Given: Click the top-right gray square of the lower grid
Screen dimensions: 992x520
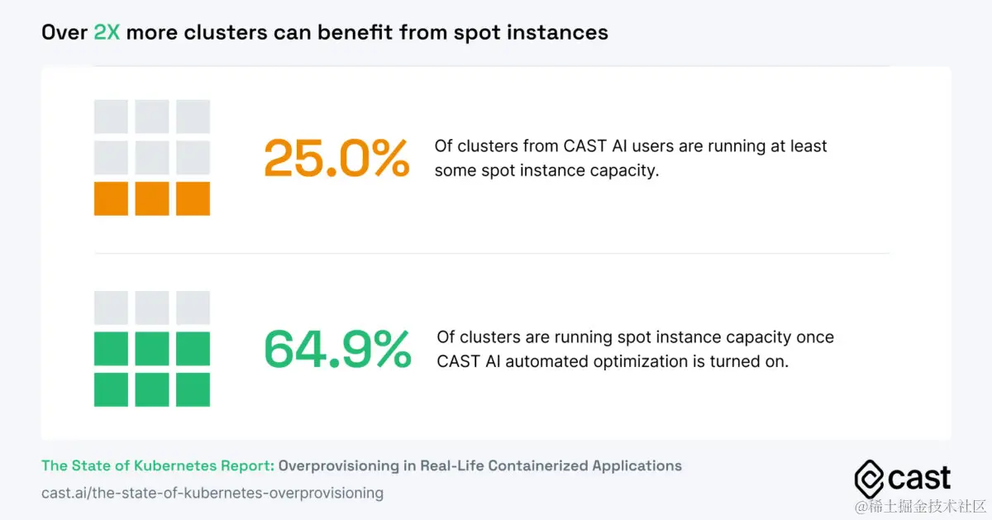Looking at the screenshot, I should 193,308.
